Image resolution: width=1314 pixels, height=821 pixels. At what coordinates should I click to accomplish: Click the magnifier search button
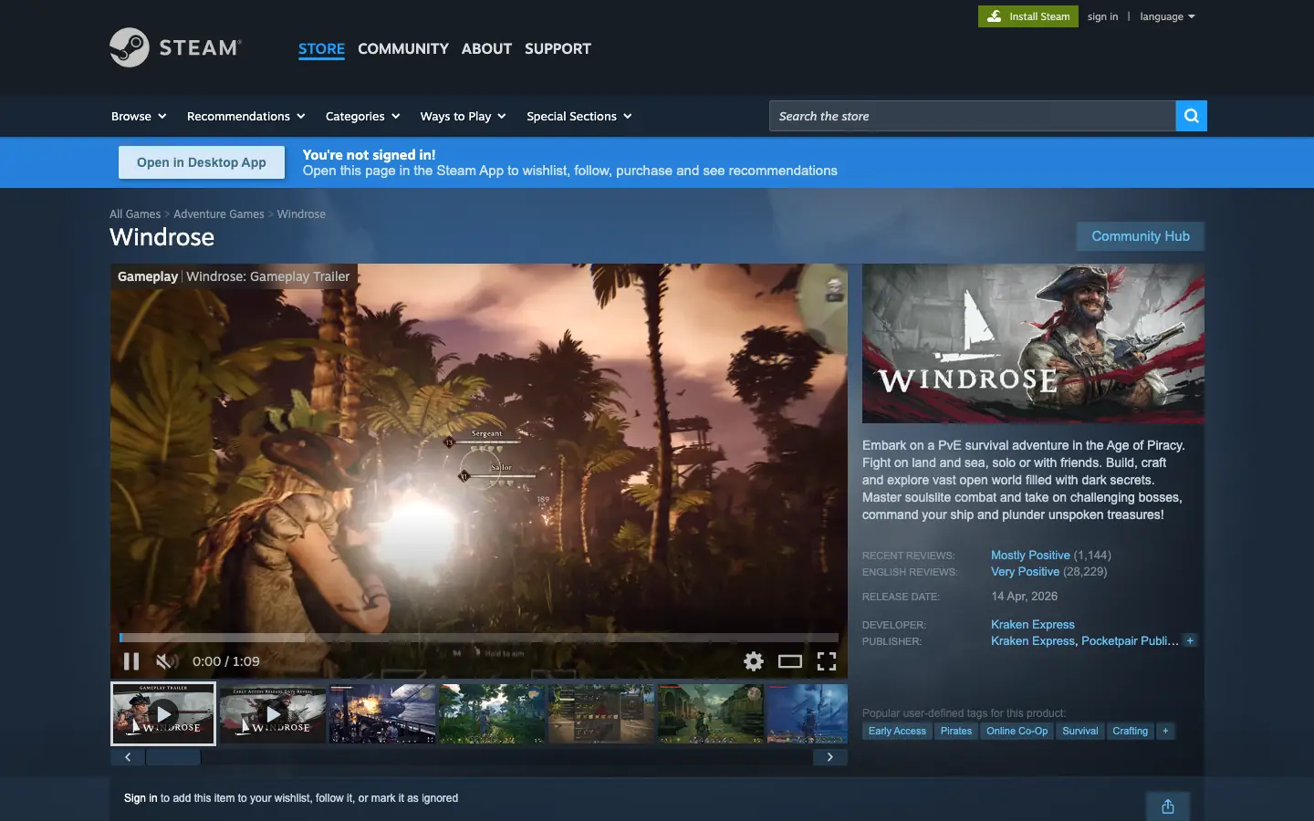1191,116
